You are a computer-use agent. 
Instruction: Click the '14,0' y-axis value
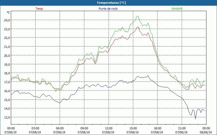click(7, 109)
